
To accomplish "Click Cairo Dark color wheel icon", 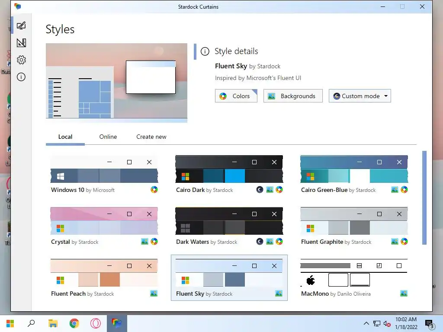I will pos(279,190).
